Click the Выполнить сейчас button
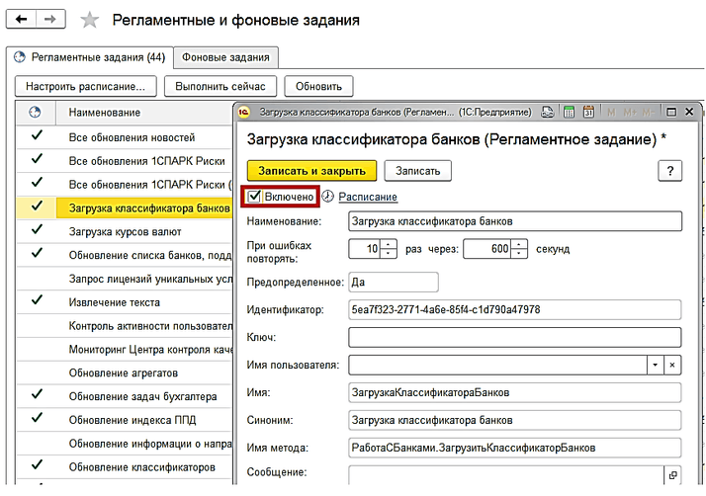Image resolution: width=706 pixels, height=496 pixels. click(x=220, y=86)
